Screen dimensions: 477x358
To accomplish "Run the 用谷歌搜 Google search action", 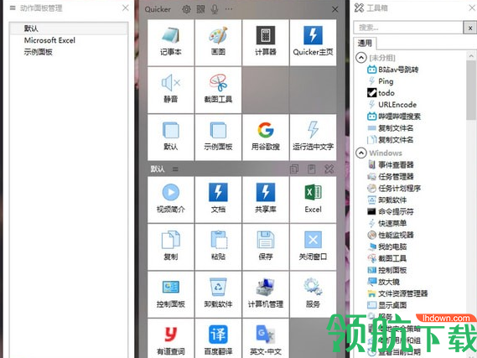I will coord(266,137).
